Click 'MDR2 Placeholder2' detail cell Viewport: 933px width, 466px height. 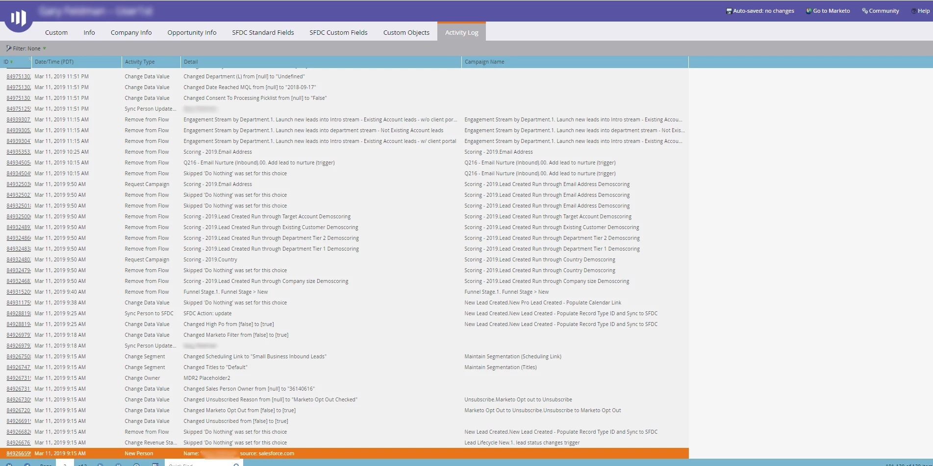click(x=206, y=378)
